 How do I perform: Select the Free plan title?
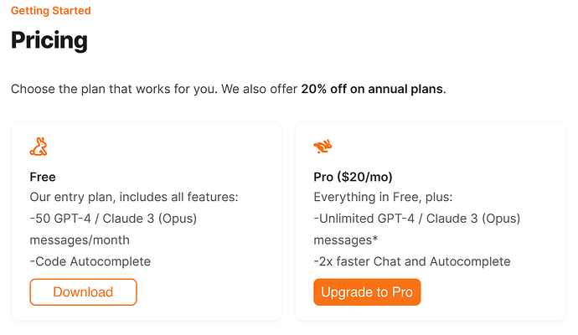coord(43,177)
